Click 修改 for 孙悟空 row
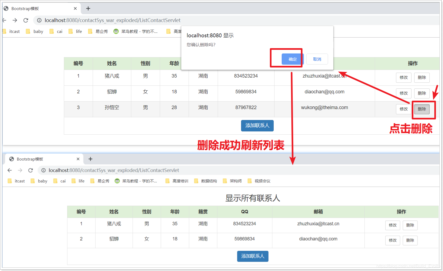The width and height of the screenshot is (443, 271). [404, 109]
